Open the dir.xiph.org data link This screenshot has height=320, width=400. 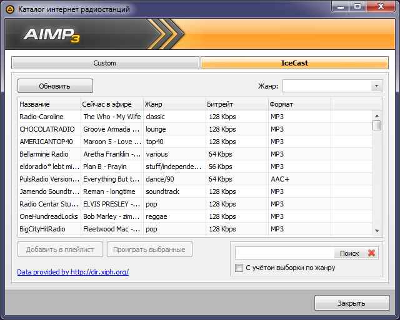pos(73,272)
